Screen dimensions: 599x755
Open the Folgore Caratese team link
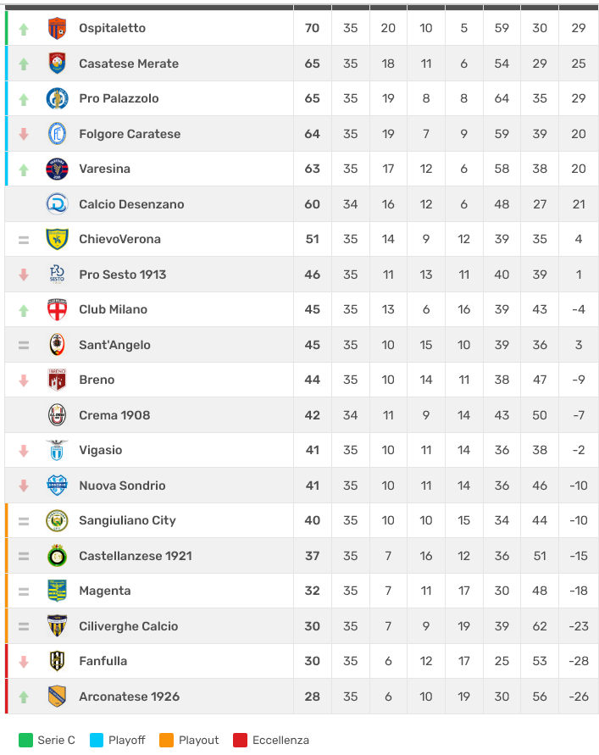129,134
